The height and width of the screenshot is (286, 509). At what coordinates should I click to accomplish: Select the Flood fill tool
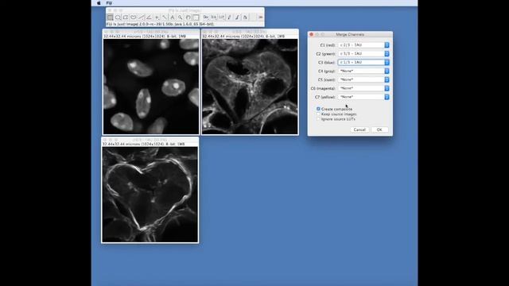tap(245, 17)
